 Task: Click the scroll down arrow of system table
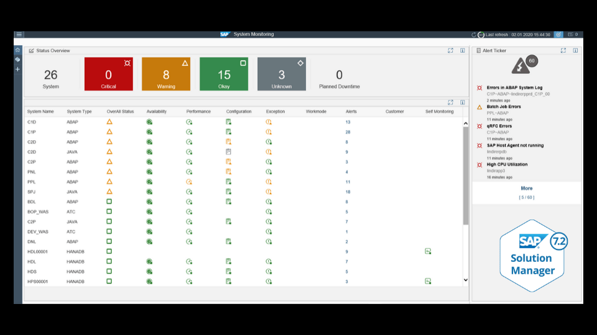click(x=466, y=280)
